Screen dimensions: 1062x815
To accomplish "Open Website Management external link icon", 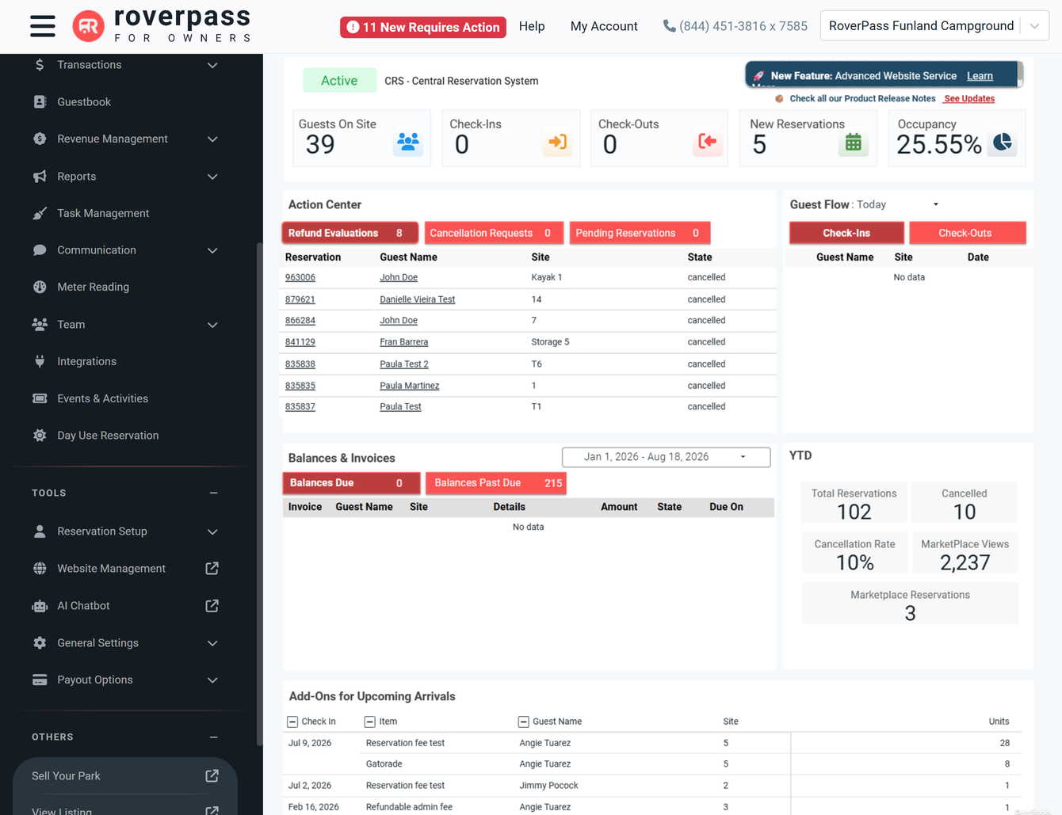I will tap(212, 568).
